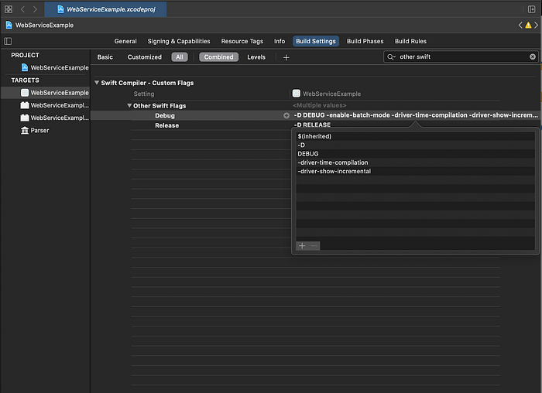Image resolution: width=542 pixels, height=393 pixels.
Task: Click the WebServiceExample breadcrumb project icon
Action: click(x=9, y=26)
